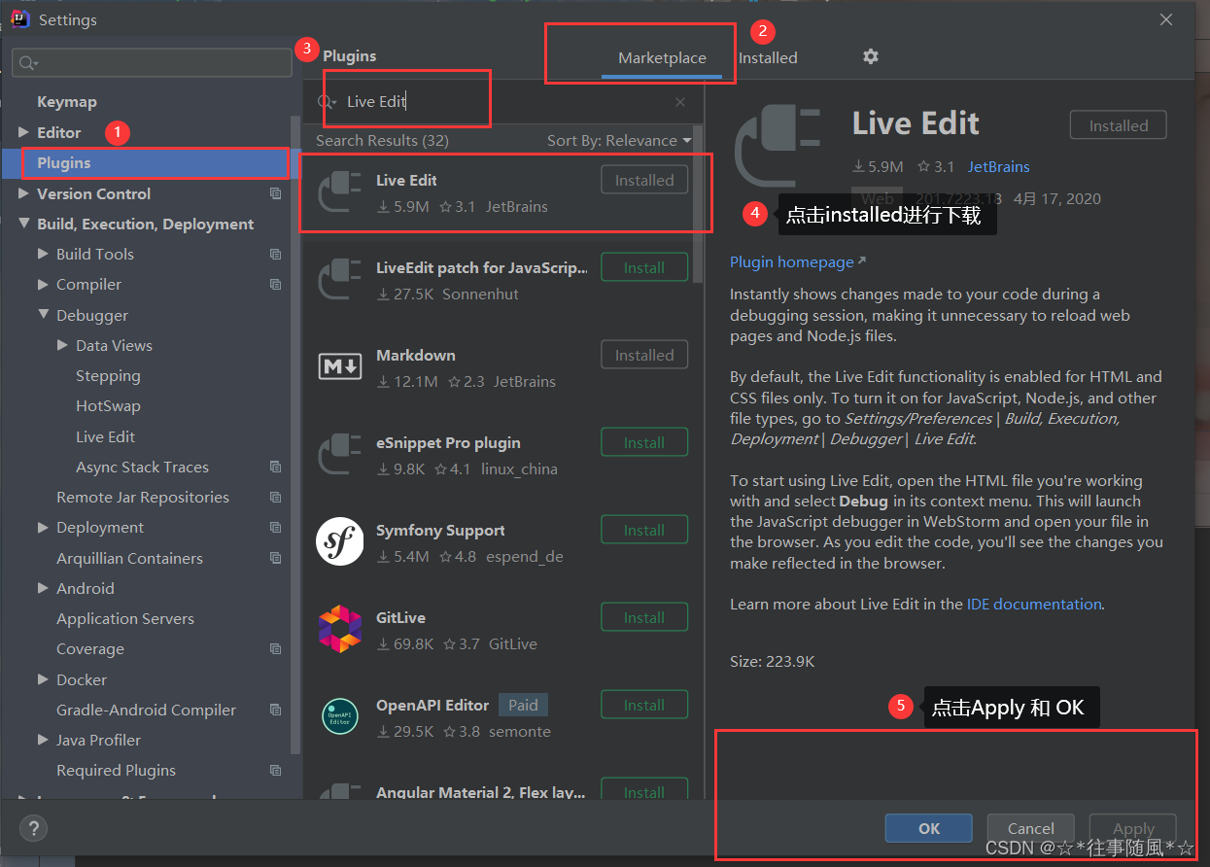Screen dimensions: 1210x867
Task: Click the LiveEdit patch for JavaScript icon
Action: pyautogui.click(x=340, y=277)
